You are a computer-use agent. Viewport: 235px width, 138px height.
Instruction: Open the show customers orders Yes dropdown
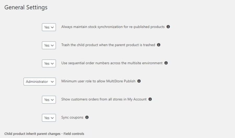(x=49, y=100)
